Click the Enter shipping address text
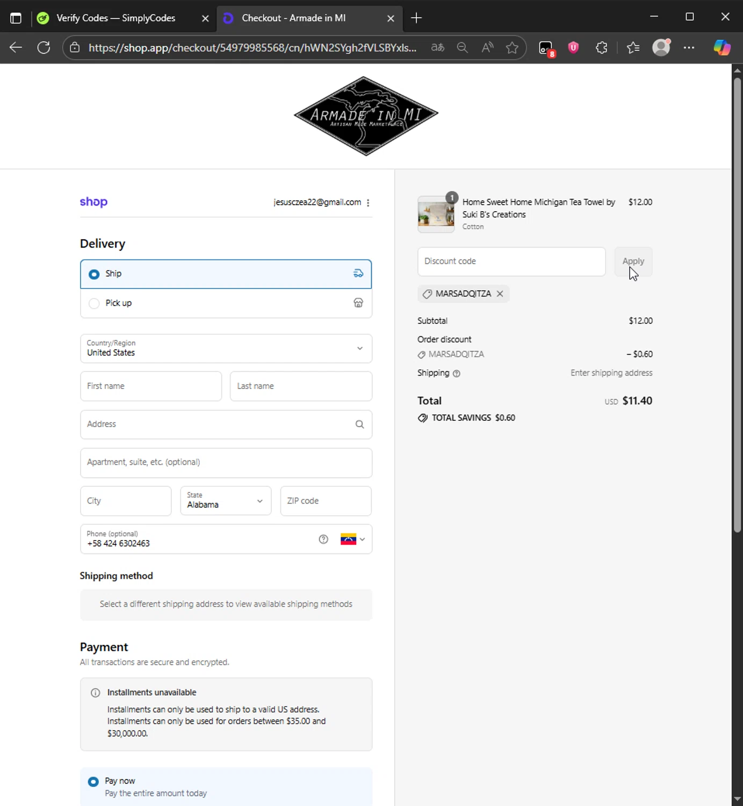Viewport: 743px width, 806px height. [611, 373]
